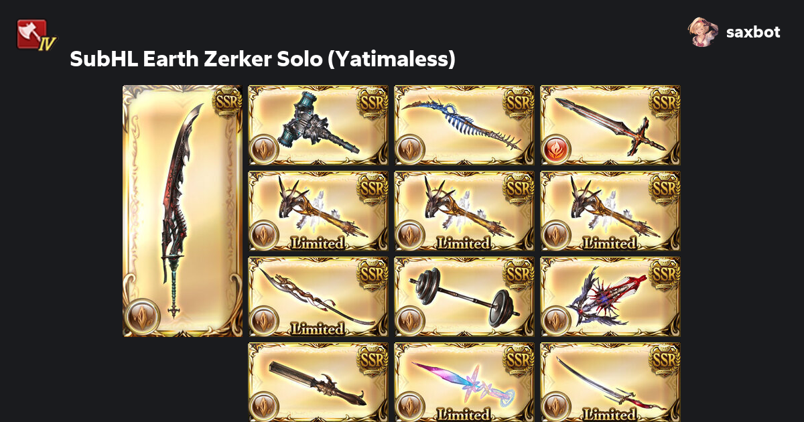Viewport: 804px width, 422px height.
Task: Open the saxbot username link
Action: [753, 31]
